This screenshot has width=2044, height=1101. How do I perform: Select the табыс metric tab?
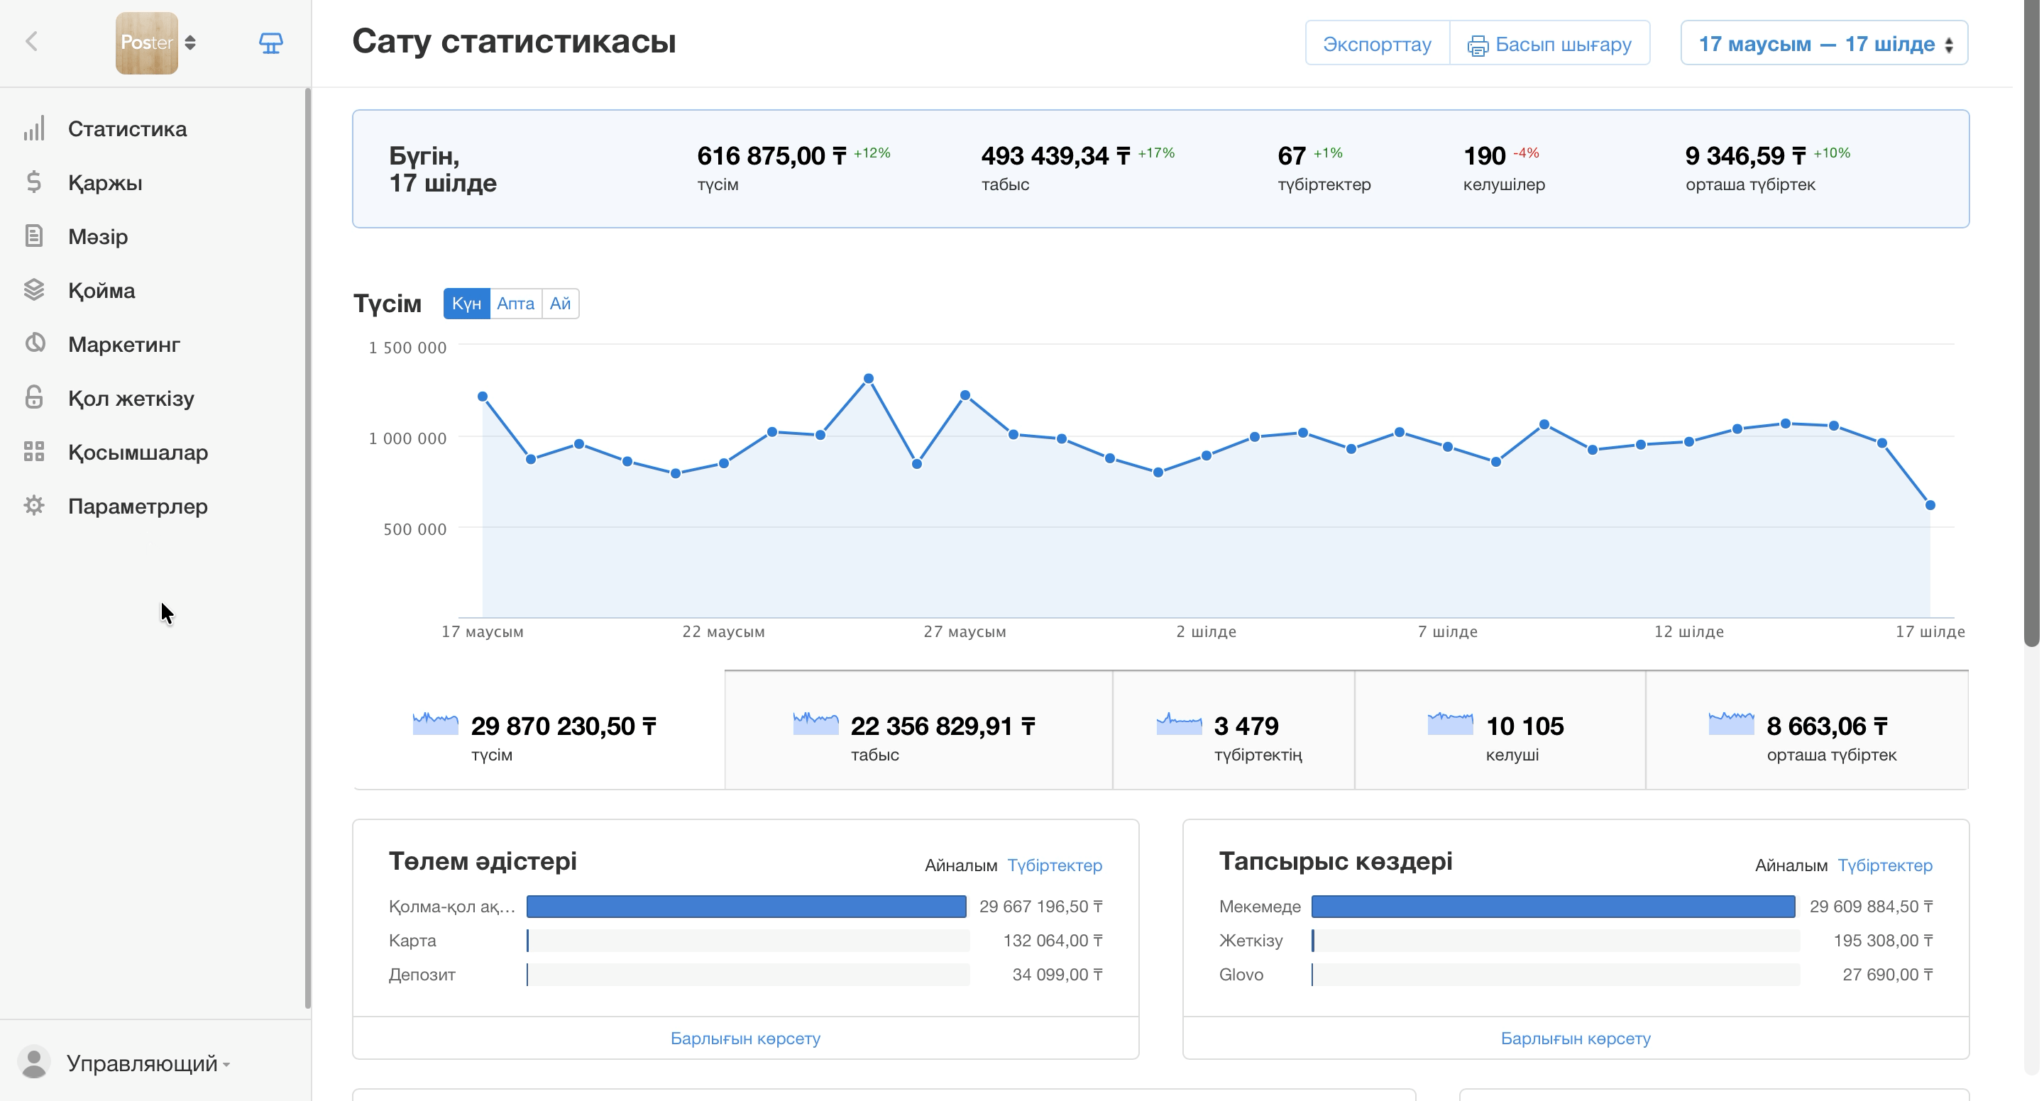tap(918, 731)
